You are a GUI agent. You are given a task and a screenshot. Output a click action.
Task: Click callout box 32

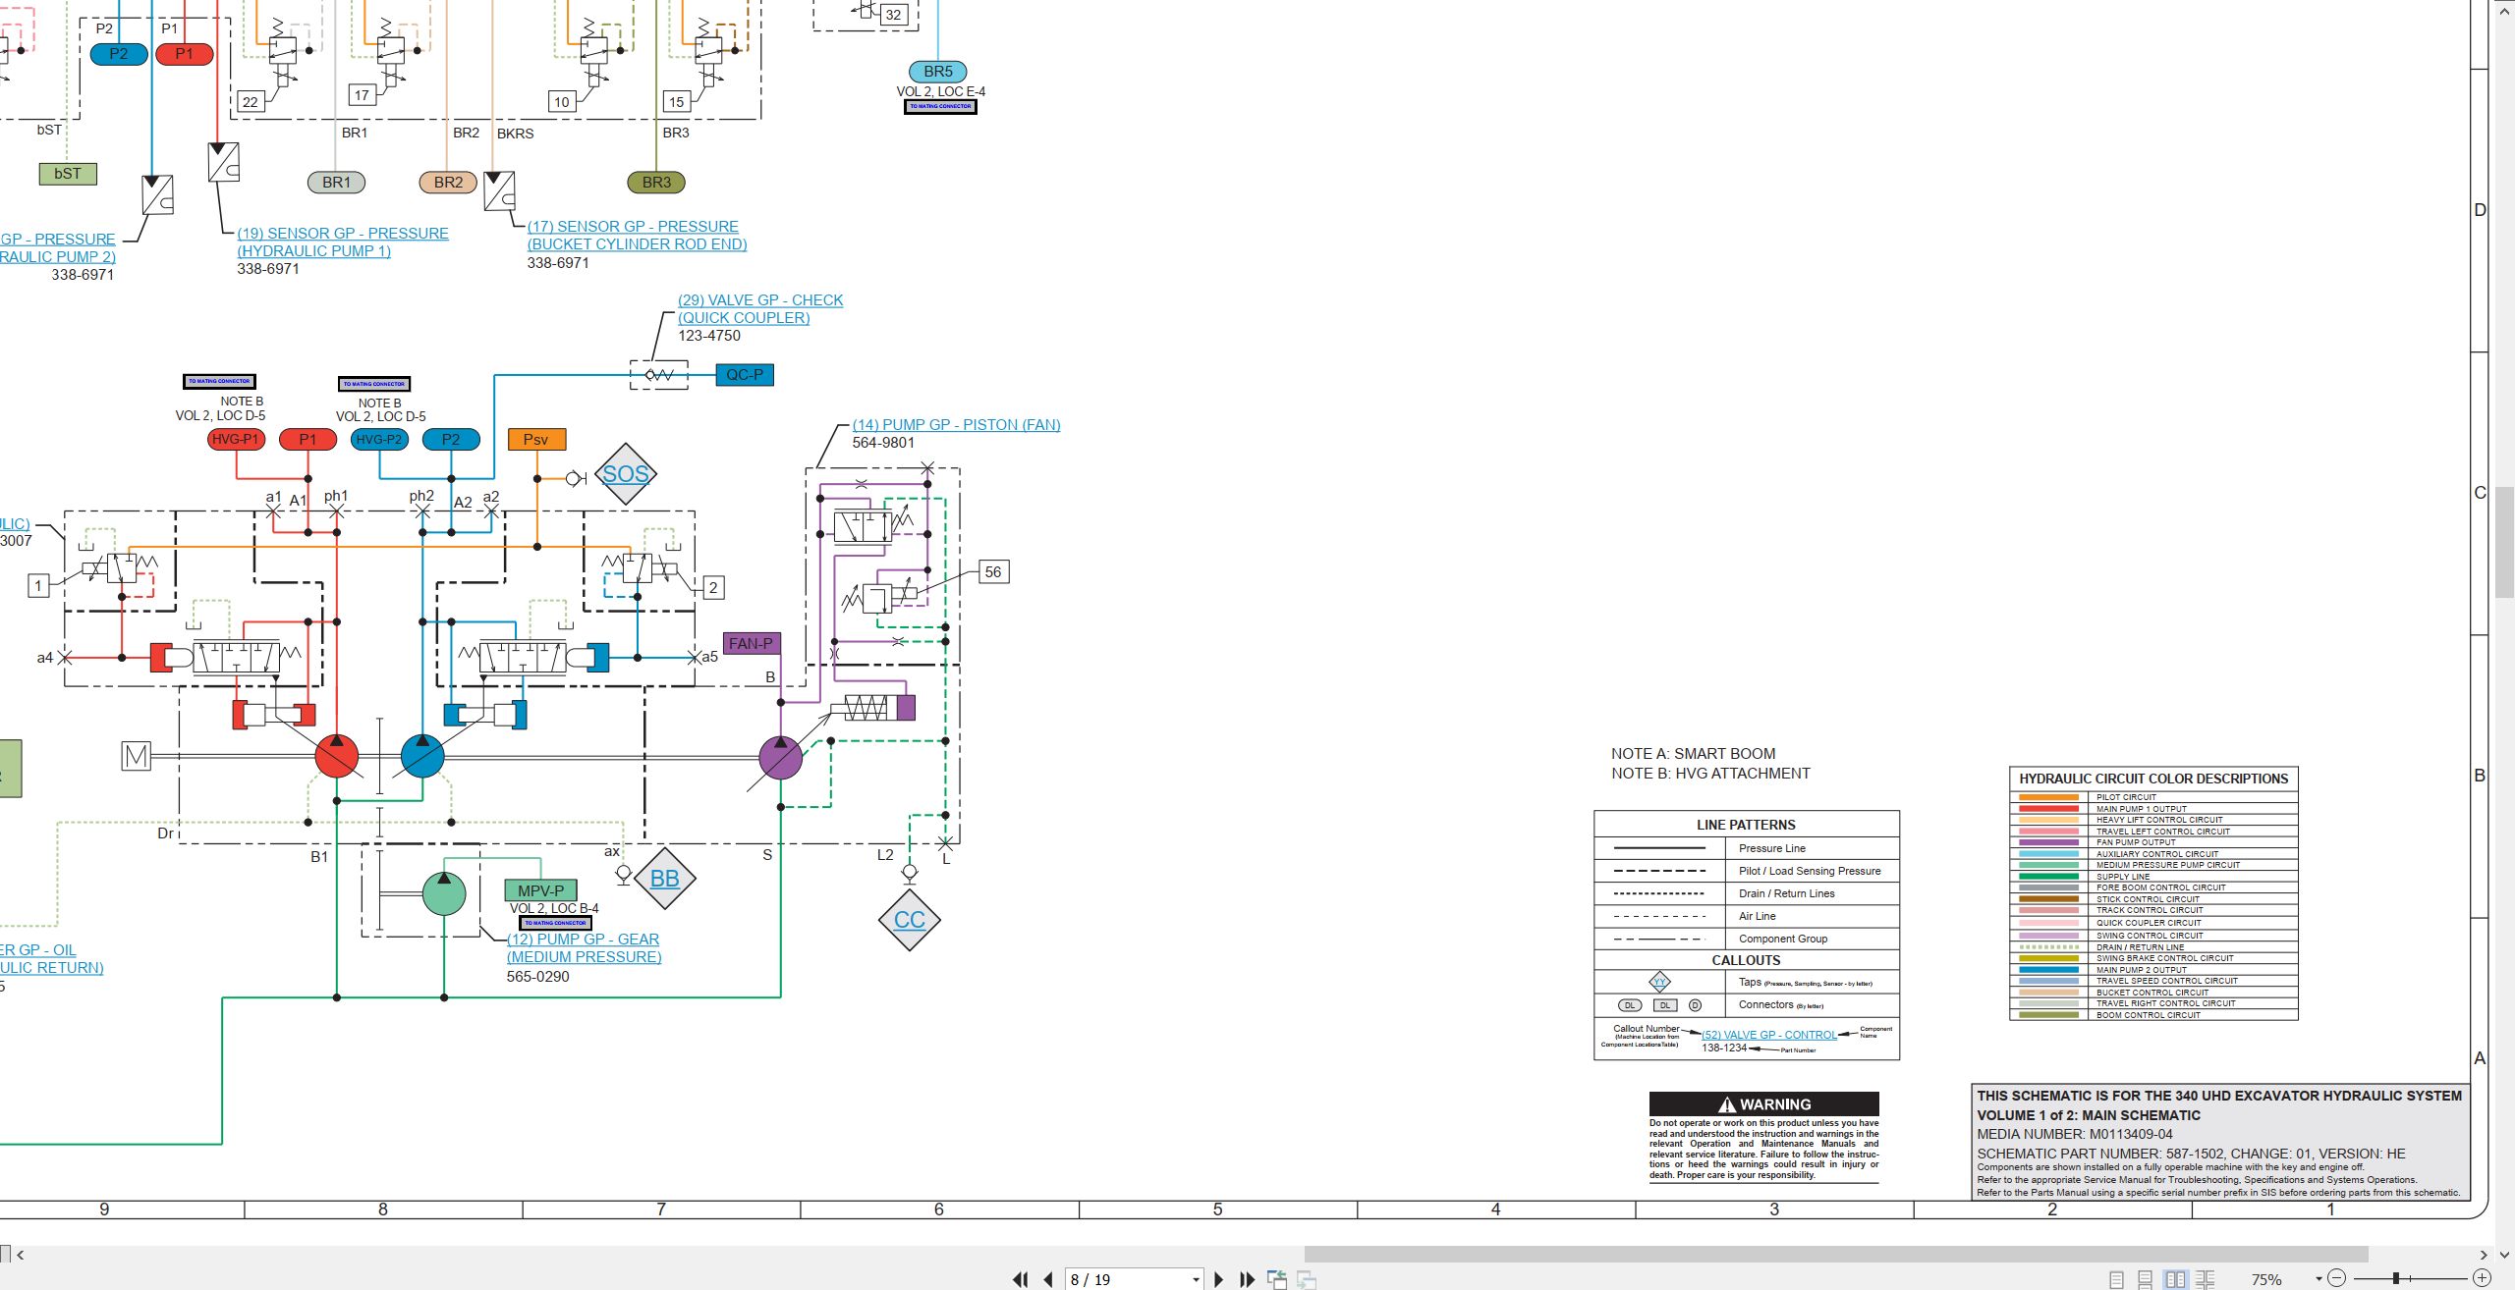pos(893,15)
